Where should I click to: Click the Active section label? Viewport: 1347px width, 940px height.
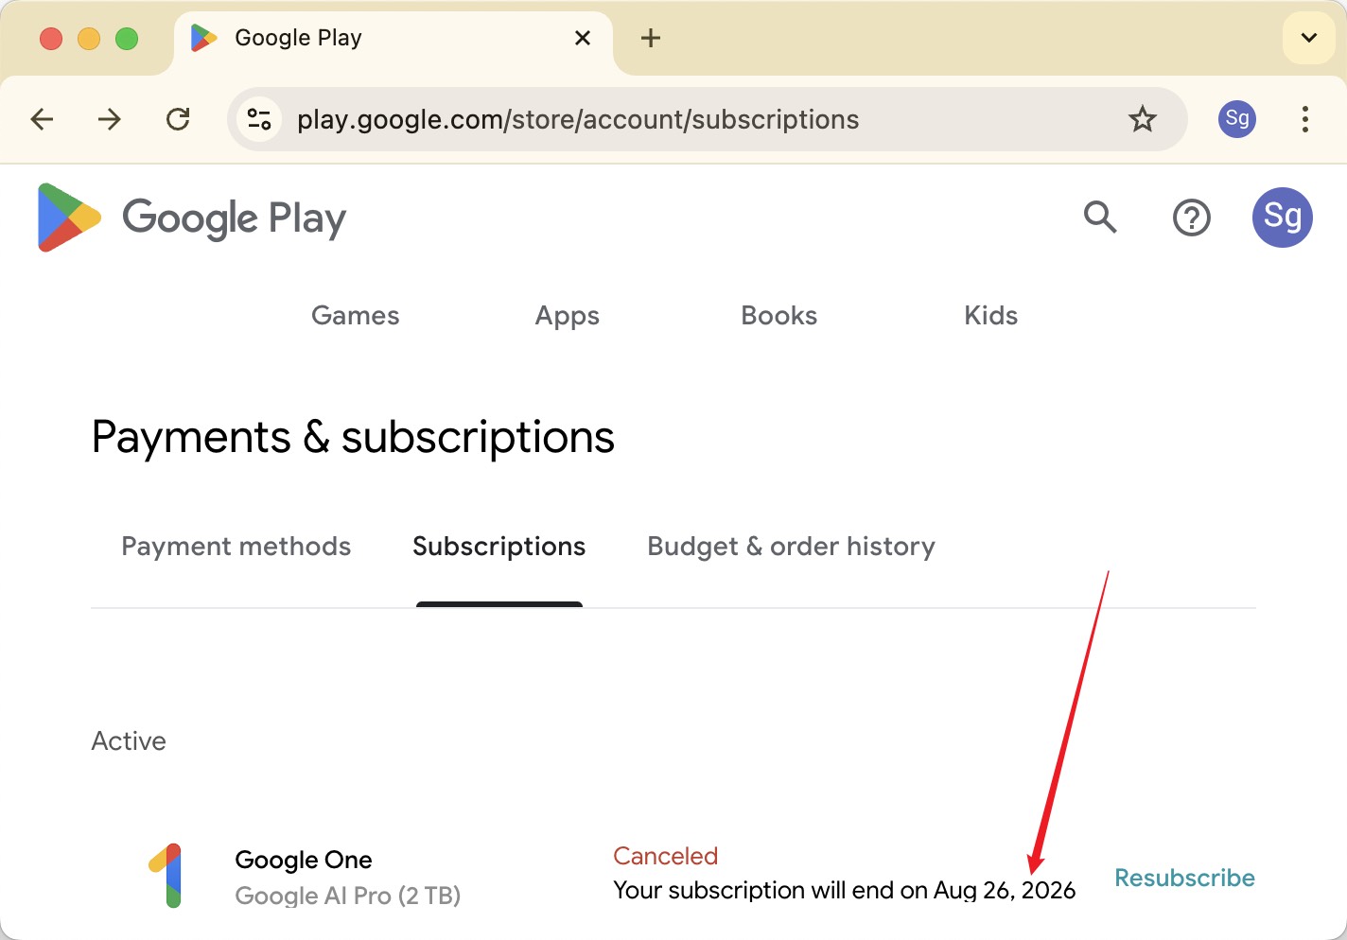[129, 741]
